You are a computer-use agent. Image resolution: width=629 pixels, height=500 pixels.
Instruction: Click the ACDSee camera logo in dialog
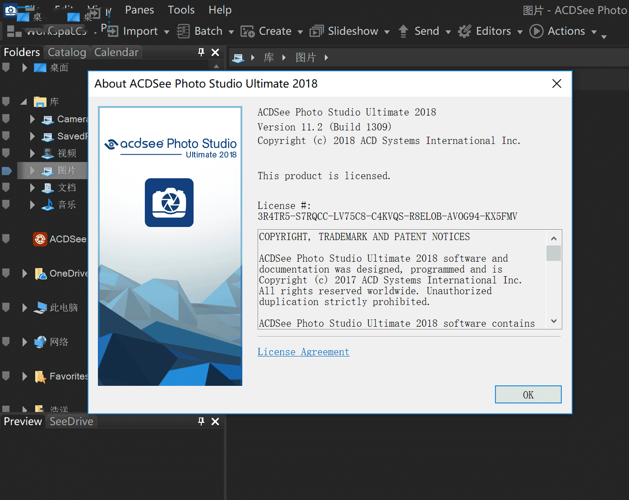(x=169, y=203)
